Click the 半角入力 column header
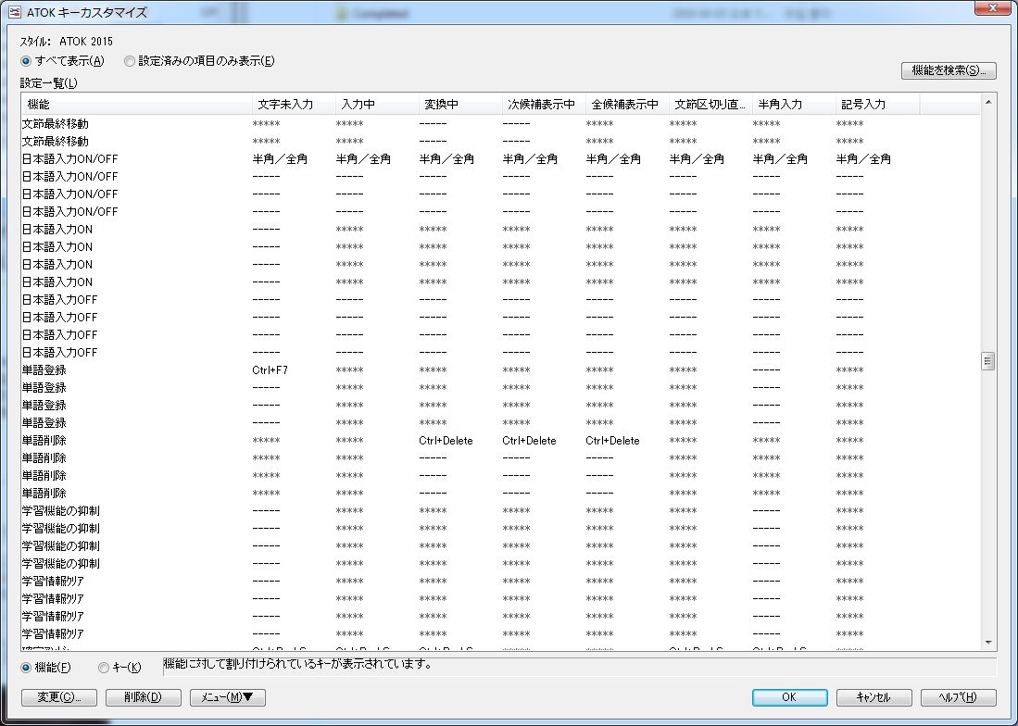1018x726 pixels. (794, 105)
